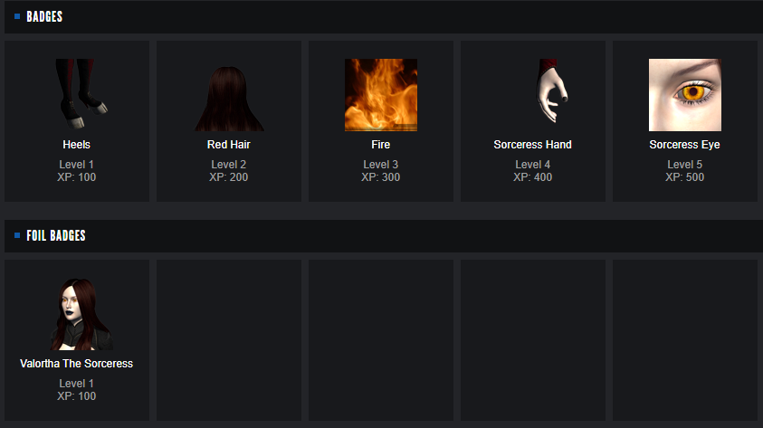
Task: Click the blue square beside FOIL BADGES
Action: pyautogui.click(x=17, y=235)
